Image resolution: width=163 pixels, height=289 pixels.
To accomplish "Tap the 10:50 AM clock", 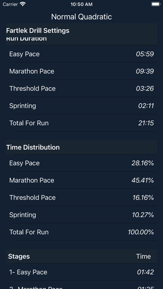I will pos(81,4).
